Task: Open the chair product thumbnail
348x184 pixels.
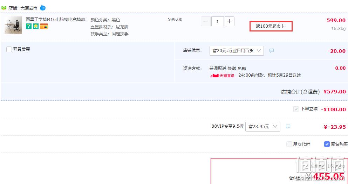Action: click(13, 25)
